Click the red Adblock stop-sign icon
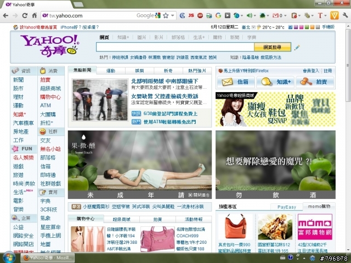Screen dimensions: 351x263 coord(200,15)
